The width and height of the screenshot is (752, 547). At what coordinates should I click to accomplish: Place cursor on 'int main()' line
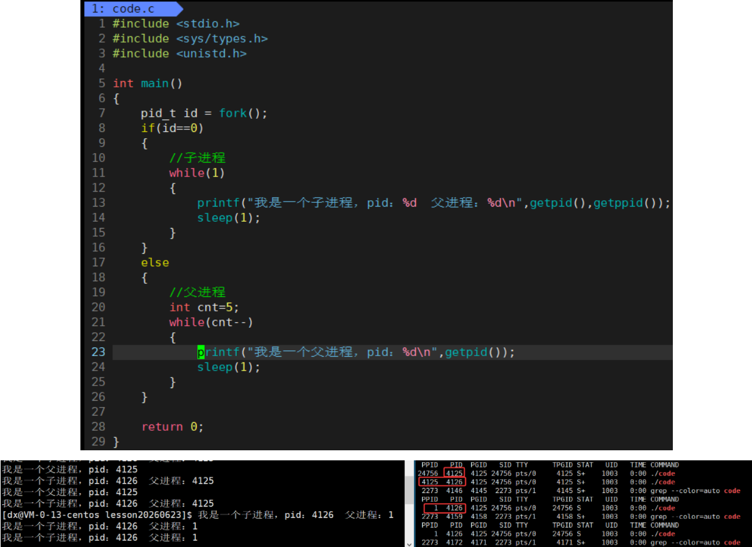pyautogui.click(x=147, y=84)
